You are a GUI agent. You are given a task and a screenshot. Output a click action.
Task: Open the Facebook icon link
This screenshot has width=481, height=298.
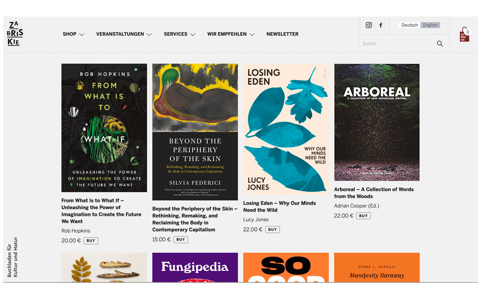[x=381, y=25]
